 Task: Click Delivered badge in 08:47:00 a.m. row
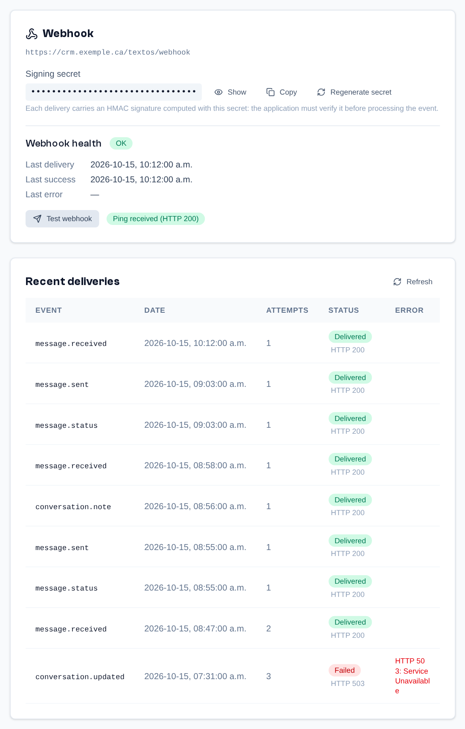[x=350, y=622]
